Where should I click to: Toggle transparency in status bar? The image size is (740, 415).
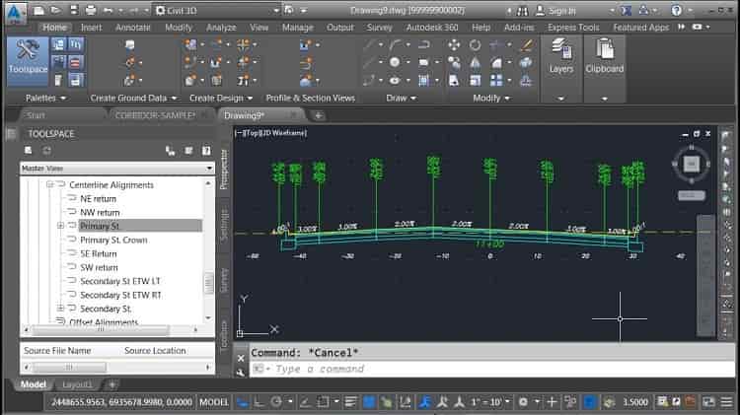click(369, 402)
